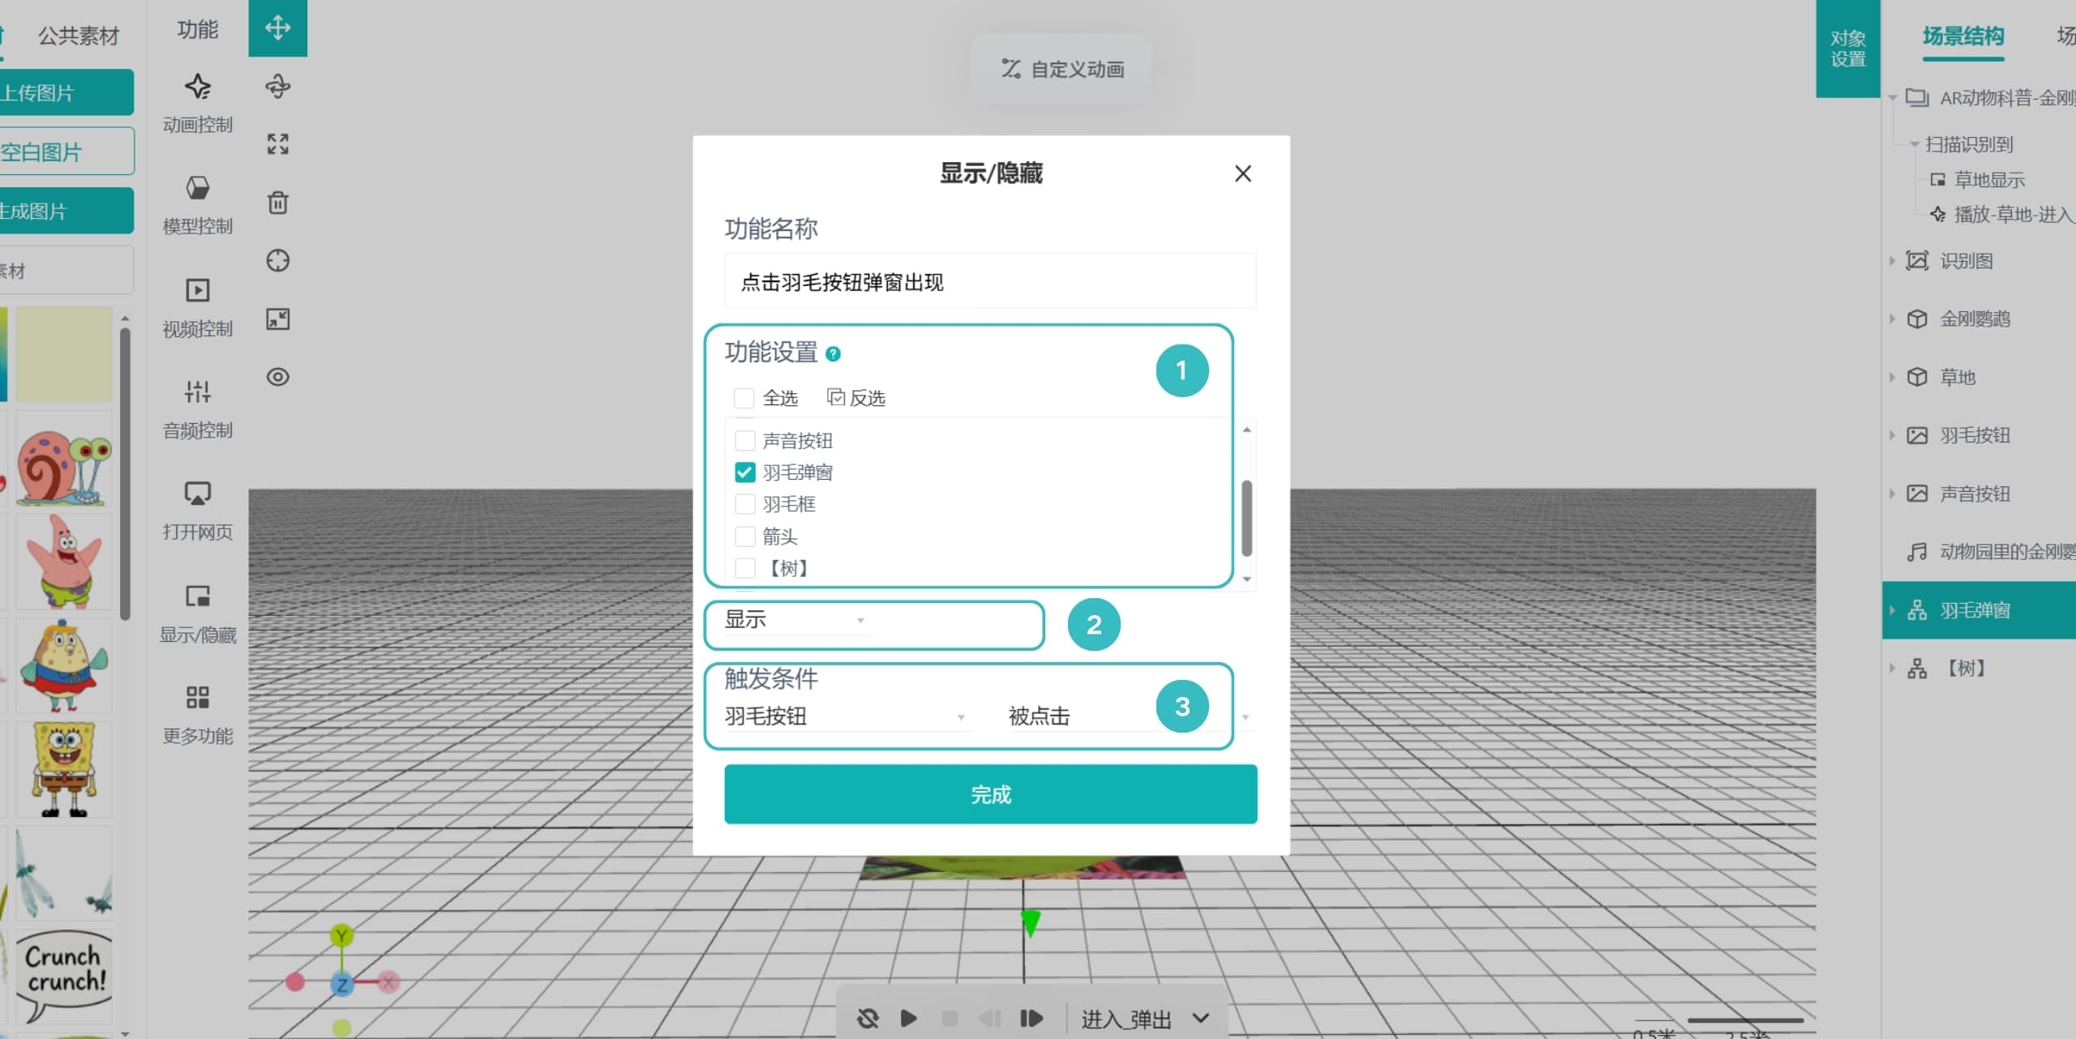Expand the 【树】 tree node in scene structure
Screen dimensions: 2076x1039
click(x=1892, y=669)
